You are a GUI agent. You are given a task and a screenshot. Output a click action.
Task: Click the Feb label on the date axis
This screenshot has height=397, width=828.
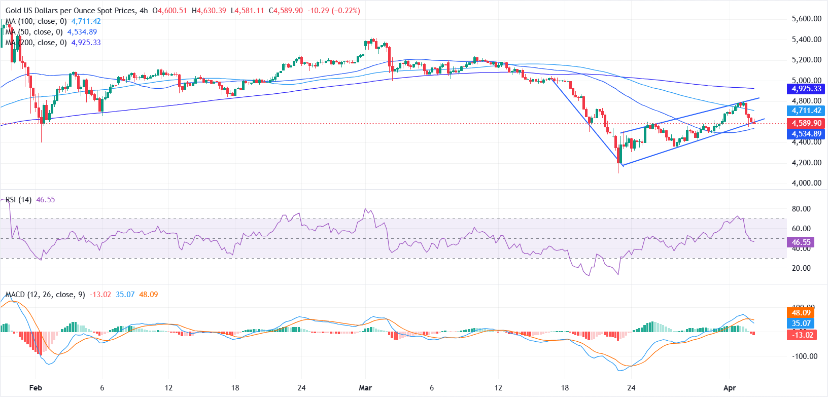click(36, 388)
